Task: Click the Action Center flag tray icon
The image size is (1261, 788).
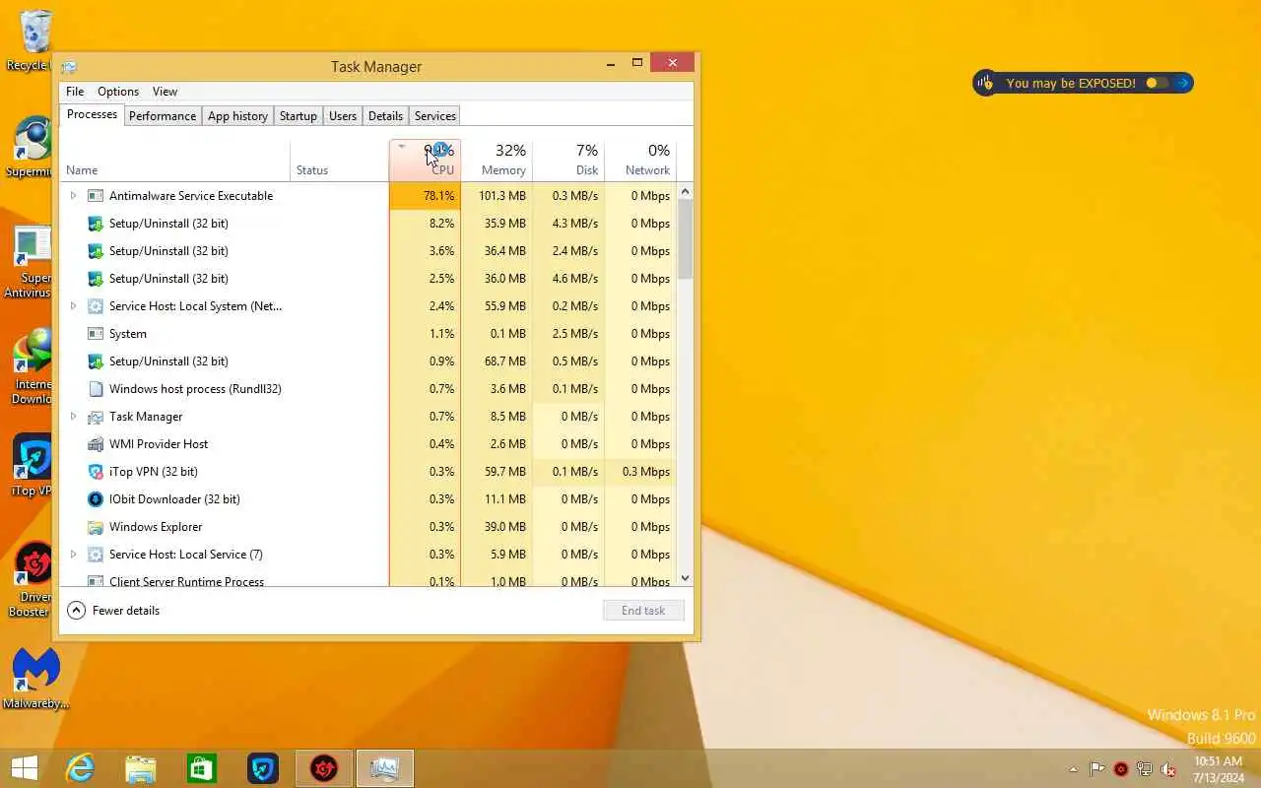Action: pos(1096,769)
